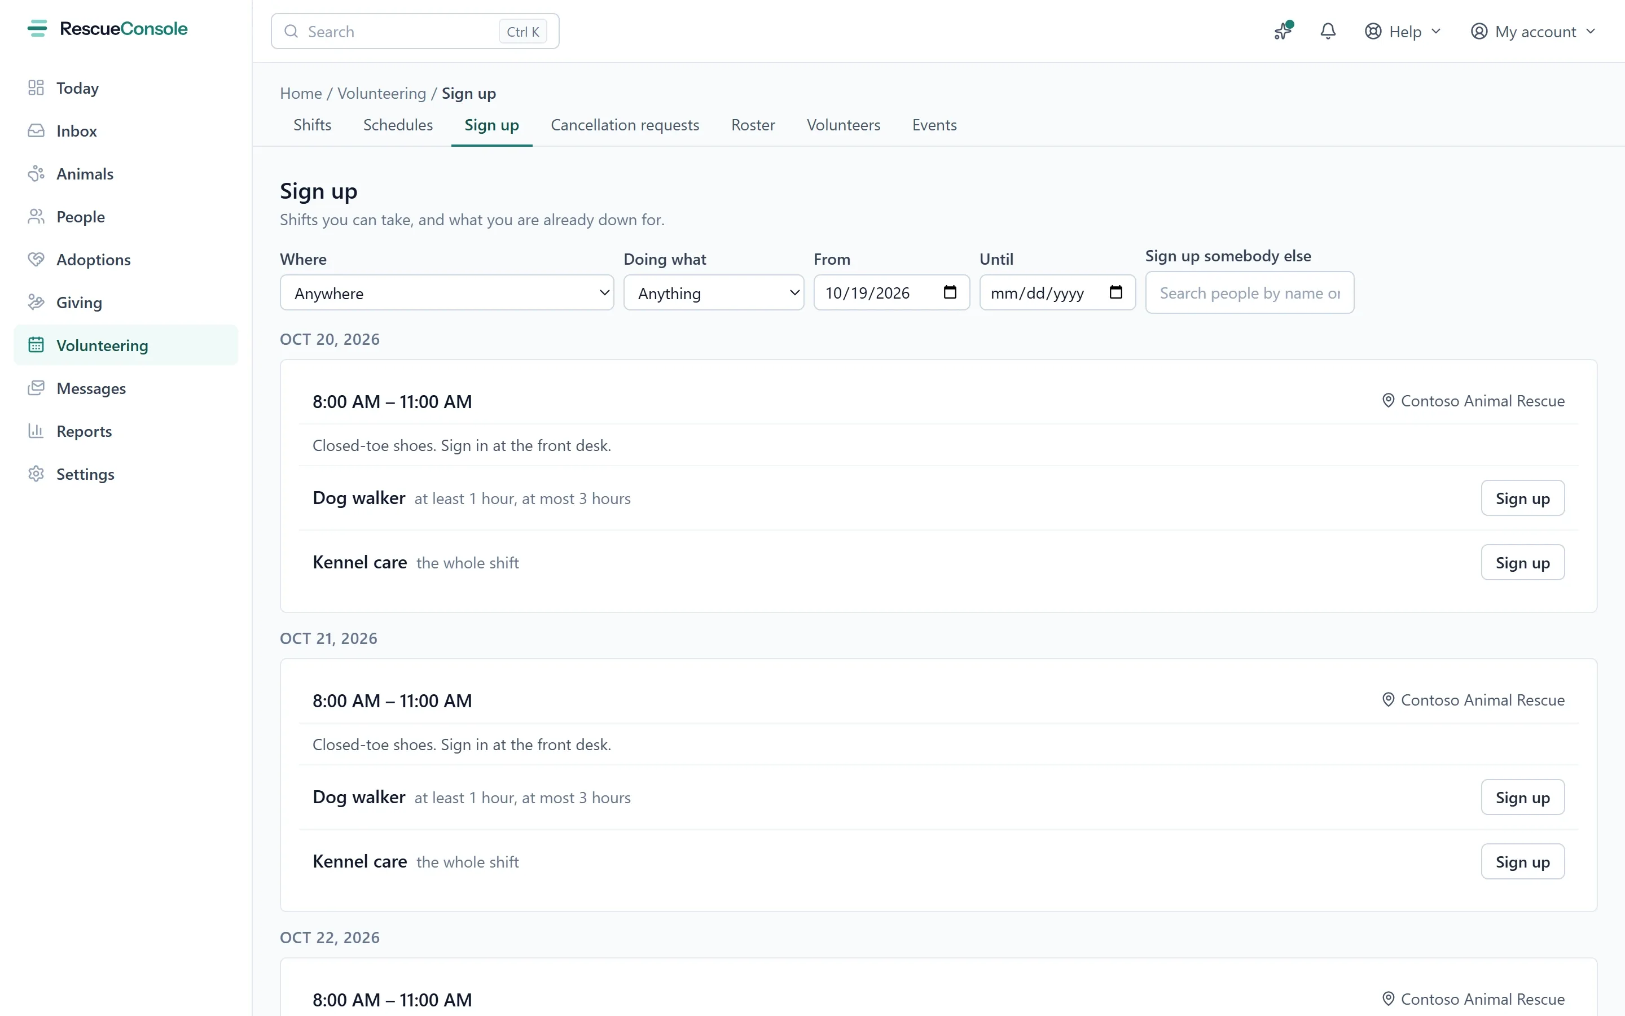Open the calendar picker in the From field
This screenshot has height=1016, width=1625.
[x=950, y=292]
